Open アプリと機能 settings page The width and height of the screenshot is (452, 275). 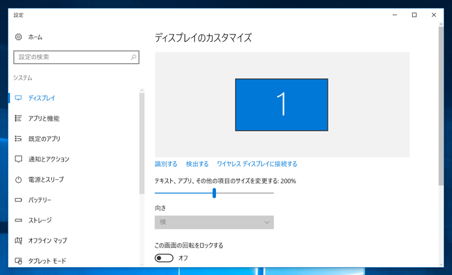44,118
